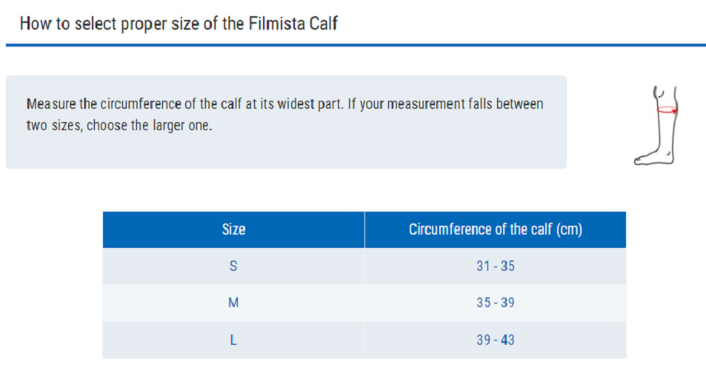Click the word 'Filmista Calf' in the title
Image resolution: width=706 pixels, height=370 pixels.
coord(293,24)
